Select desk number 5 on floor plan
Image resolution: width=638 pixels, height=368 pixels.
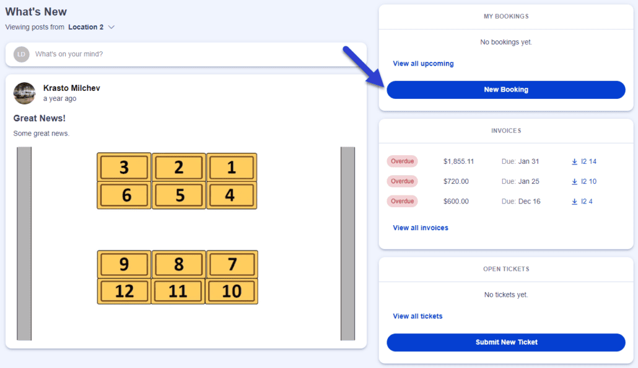(x=179, y=195)
